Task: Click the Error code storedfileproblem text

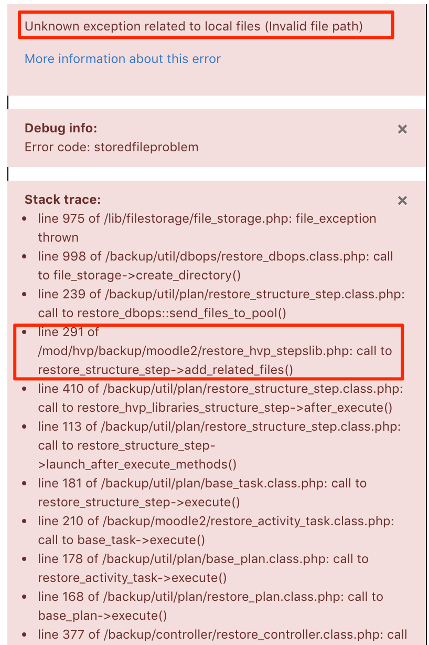Action: pos(111,147)
